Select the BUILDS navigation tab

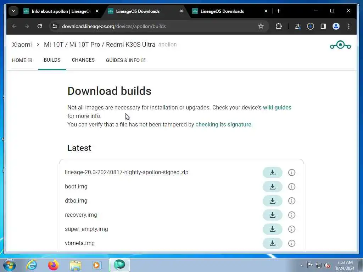click(52, 60)
